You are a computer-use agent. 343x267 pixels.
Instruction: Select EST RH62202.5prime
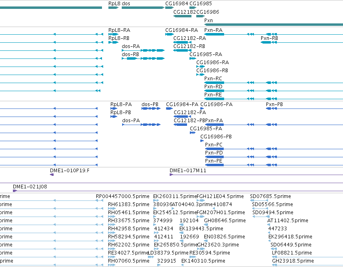click(x=112, y=249)
